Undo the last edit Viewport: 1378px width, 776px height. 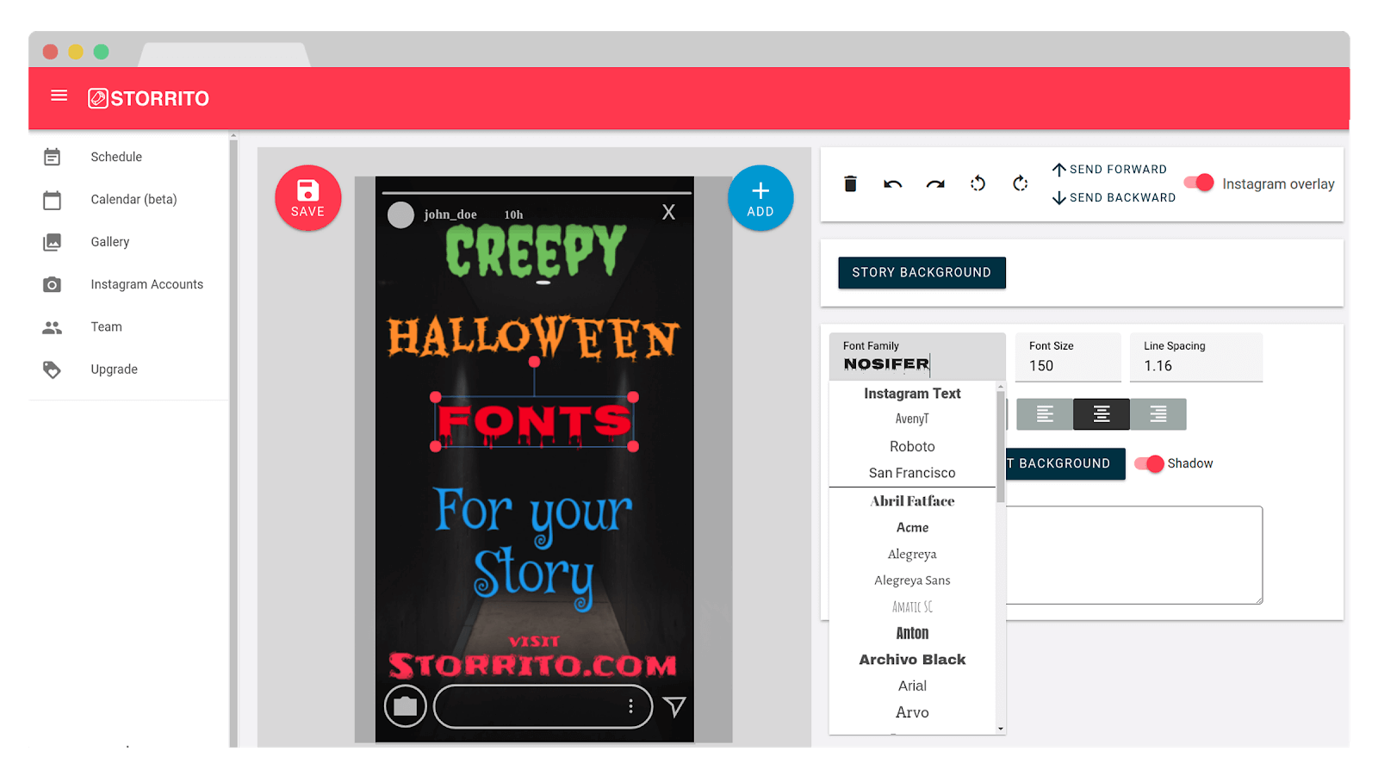point(892,183)
